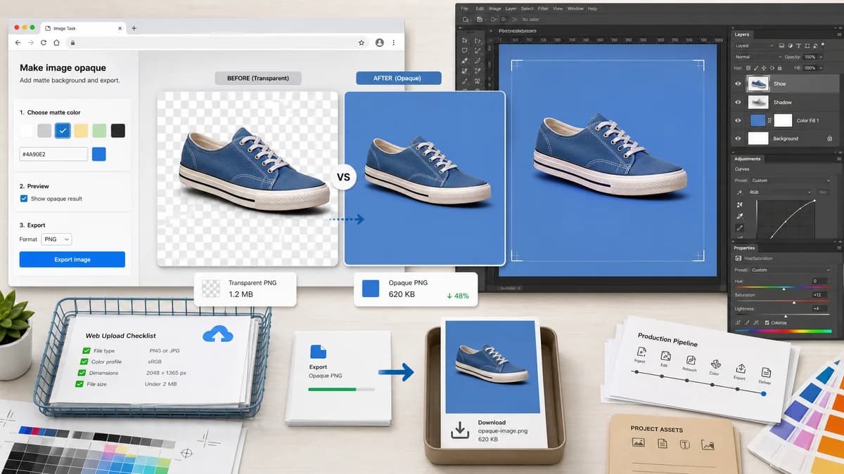Screen dimensions: 844x474
Task: Click the Transparent PNG 1.2 MB card
Action: [245, 289]
